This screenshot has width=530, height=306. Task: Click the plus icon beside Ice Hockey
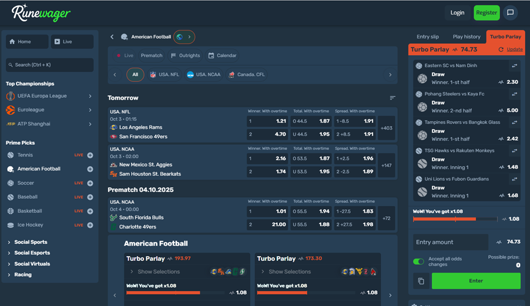[x=90, y=225]
